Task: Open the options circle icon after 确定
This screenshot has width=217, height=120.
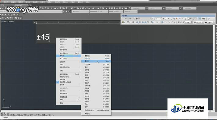Action: pos(208,19)
